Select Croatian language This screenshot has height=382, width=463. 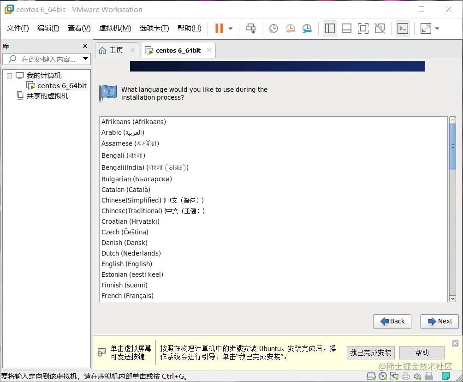tap(273, 221)
